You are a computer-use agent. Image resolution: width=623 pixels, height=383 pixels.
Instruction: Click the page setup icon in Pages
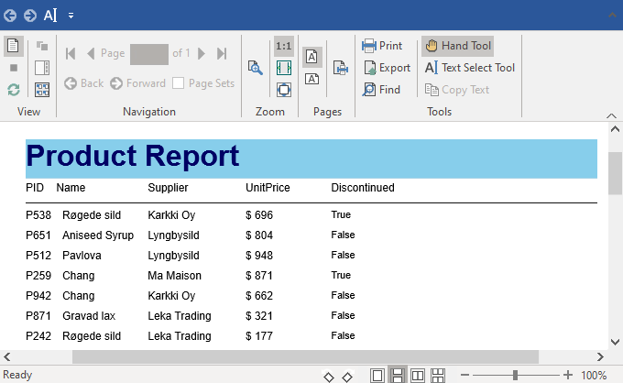tap(340, 67)
